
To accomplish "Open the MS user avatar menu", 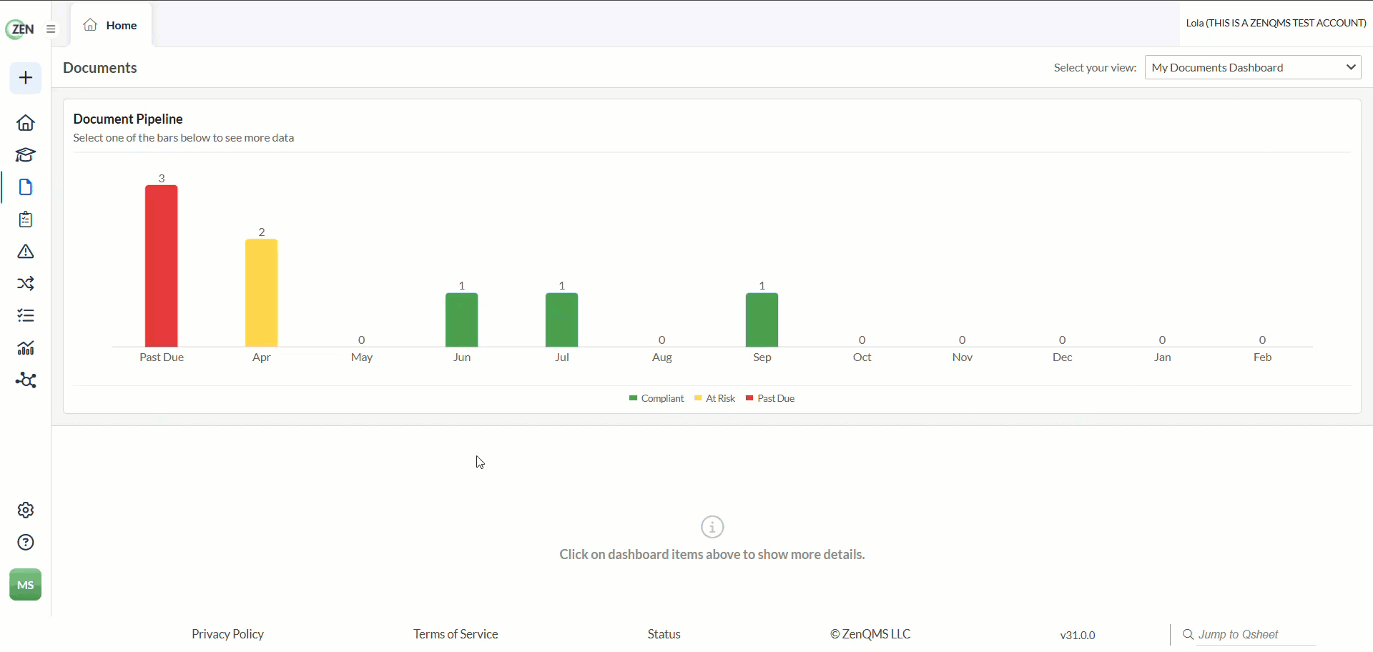I will [x=26, y=585].
